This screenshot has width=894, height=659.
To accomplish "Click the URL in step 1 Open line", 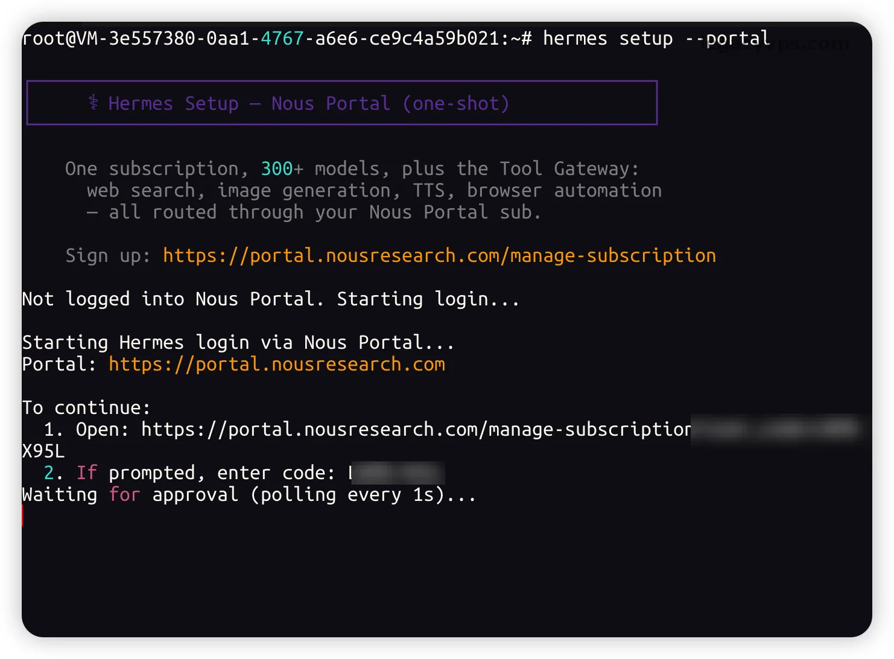I will [x=416, y=429].
